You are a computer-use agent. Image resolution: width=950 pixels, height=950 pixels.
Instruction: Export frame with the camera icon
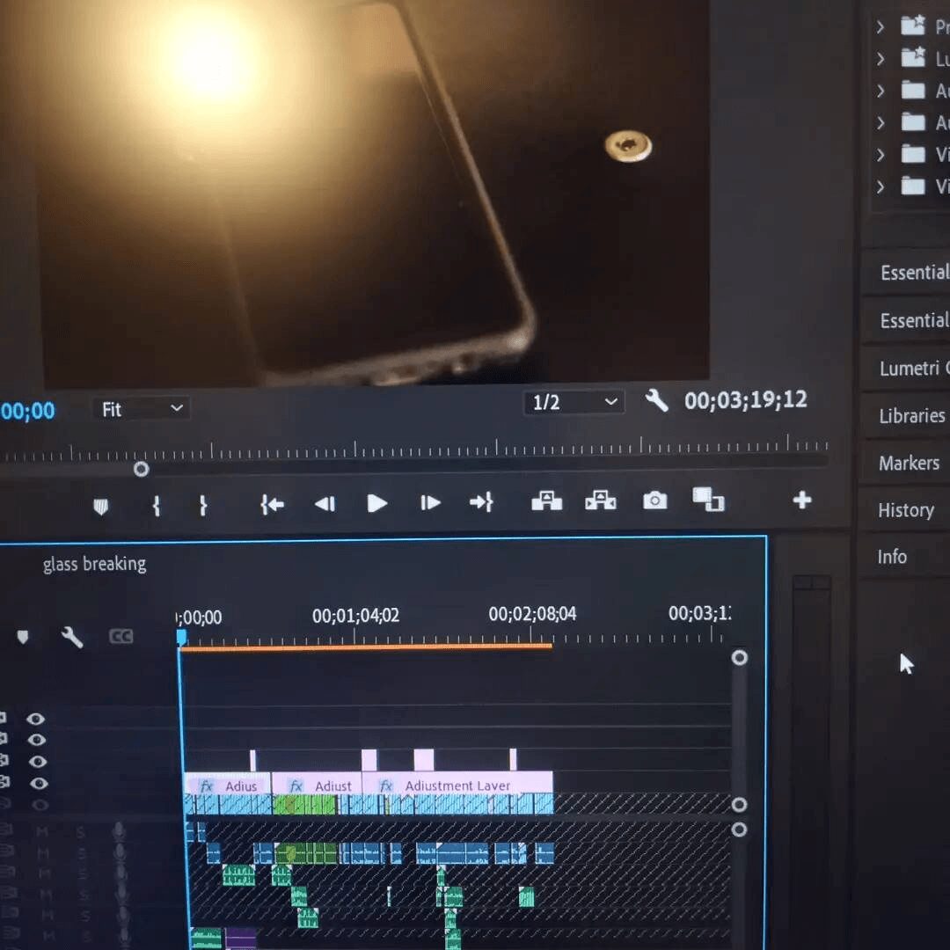654,501
